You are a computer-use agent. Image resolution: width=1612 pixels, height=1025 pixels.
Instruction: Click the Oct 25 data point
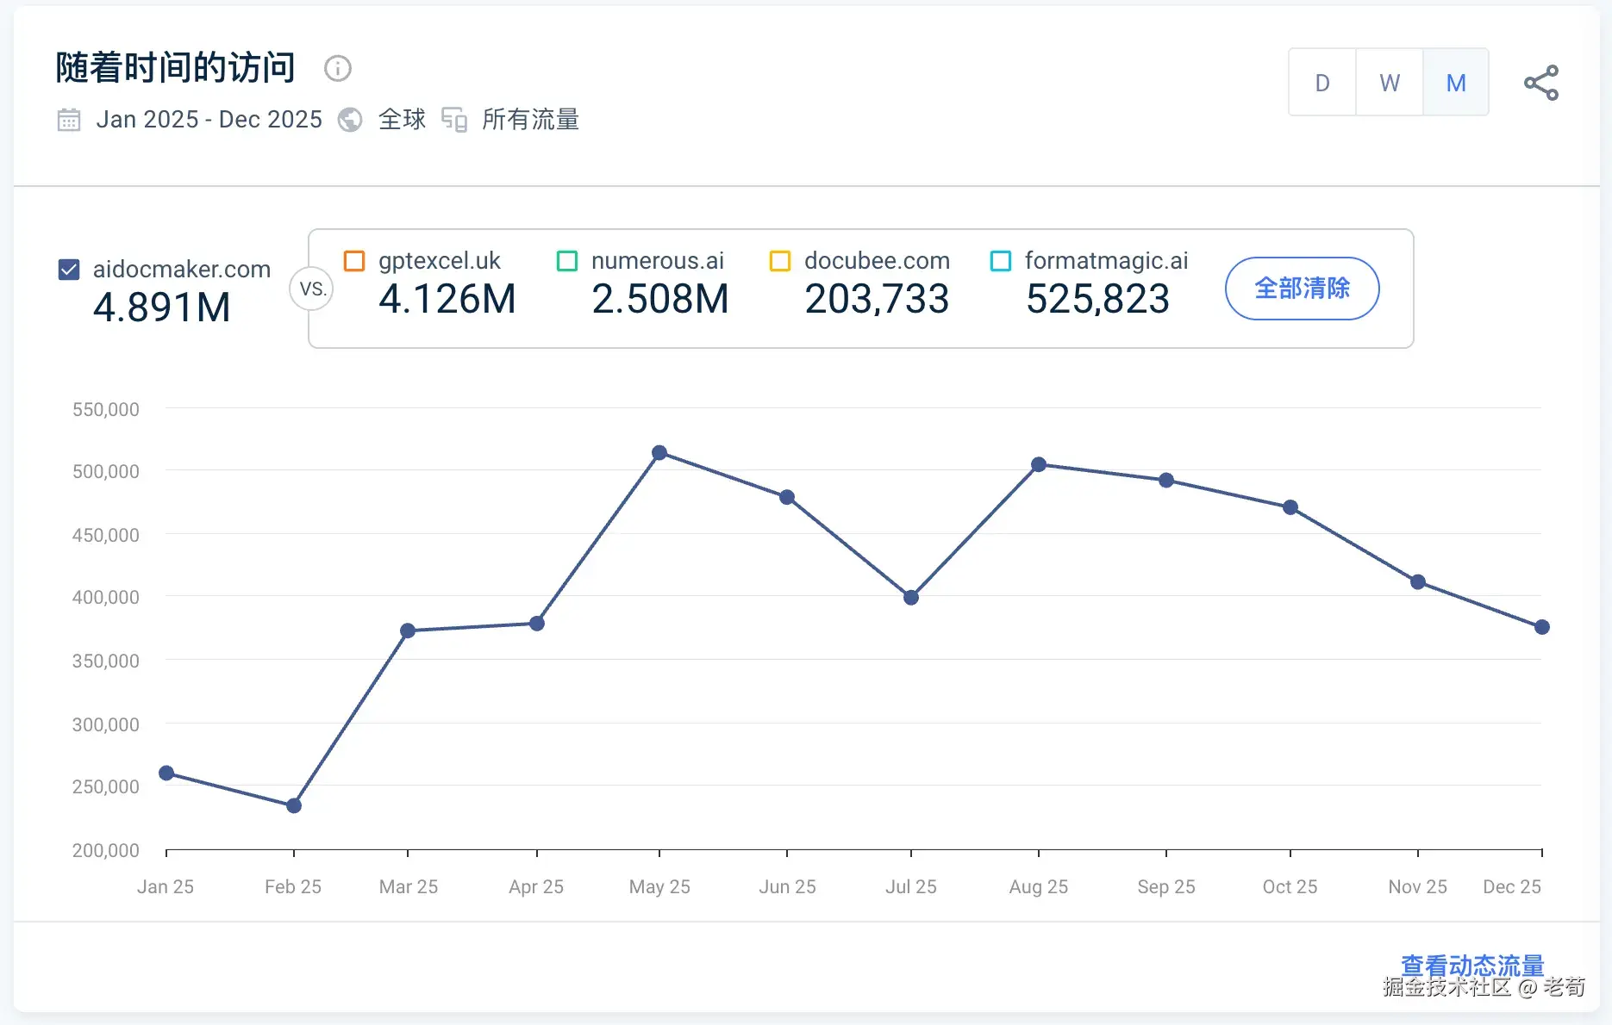click(x=1290, y=508)
